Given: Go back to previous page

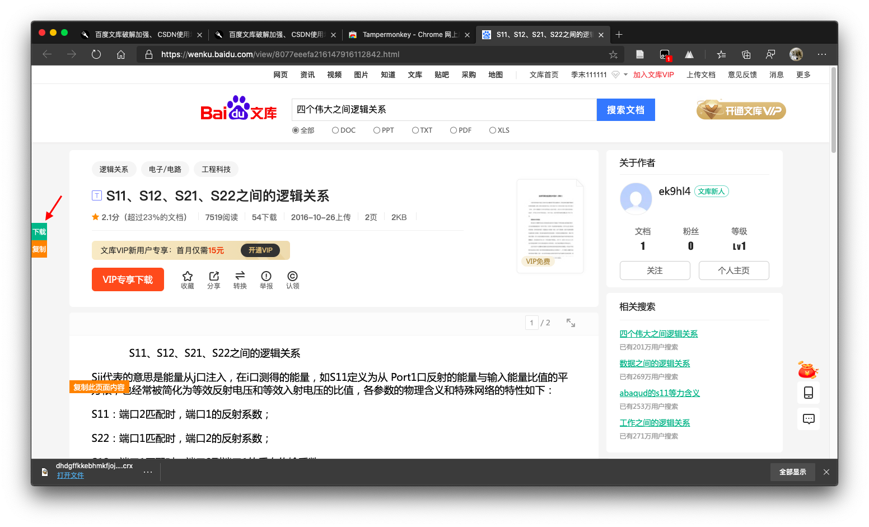Looking at the screenshot, I should [x=48, y=54].
